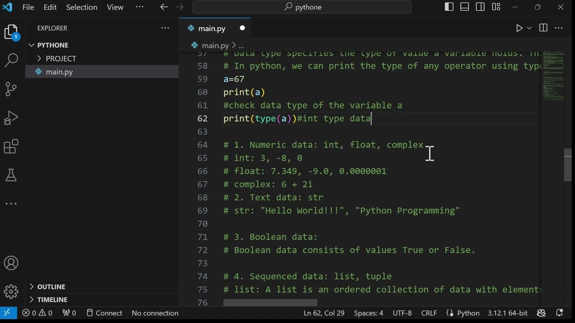This screenshot has height=323, width=575.
Task: Go to line via Ln 62, Col 29
Action: point(324,313)
